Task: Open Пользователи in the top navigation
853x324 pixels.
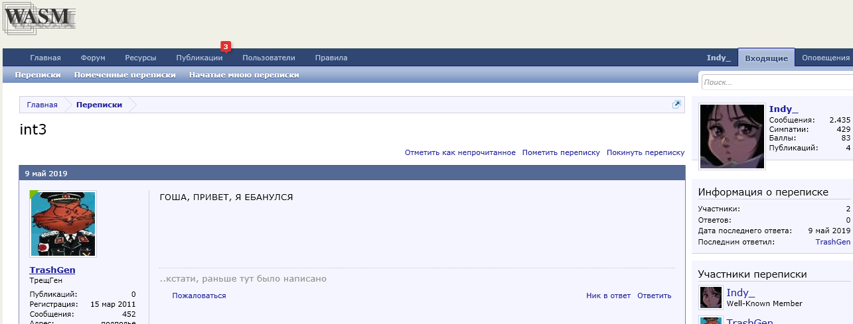Action: (x=268, y=58)
